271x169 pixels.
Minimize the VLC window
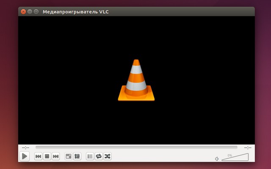[30, 11]
